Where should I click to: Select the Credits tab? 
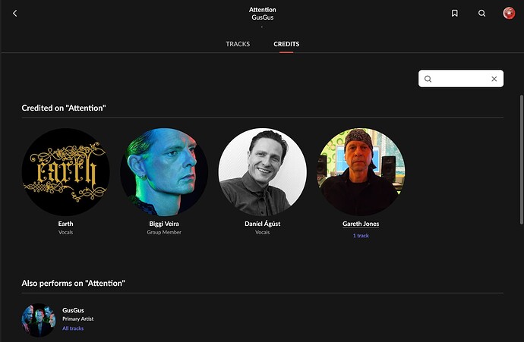(x=286, y=44)
